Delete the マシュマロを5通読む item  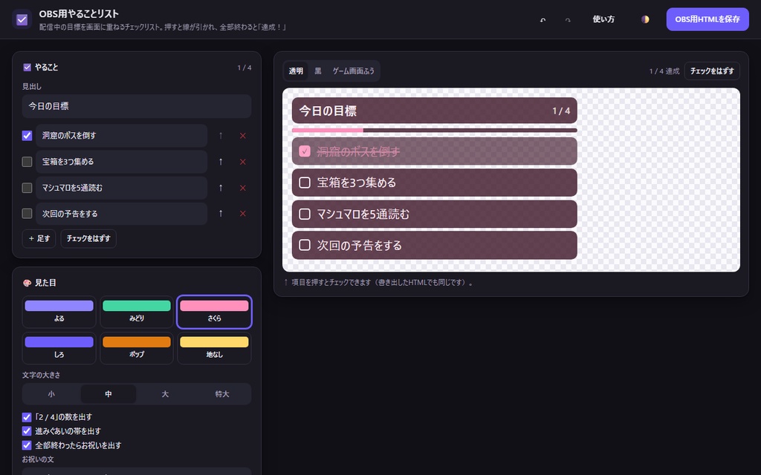click(x=243, y=188)
